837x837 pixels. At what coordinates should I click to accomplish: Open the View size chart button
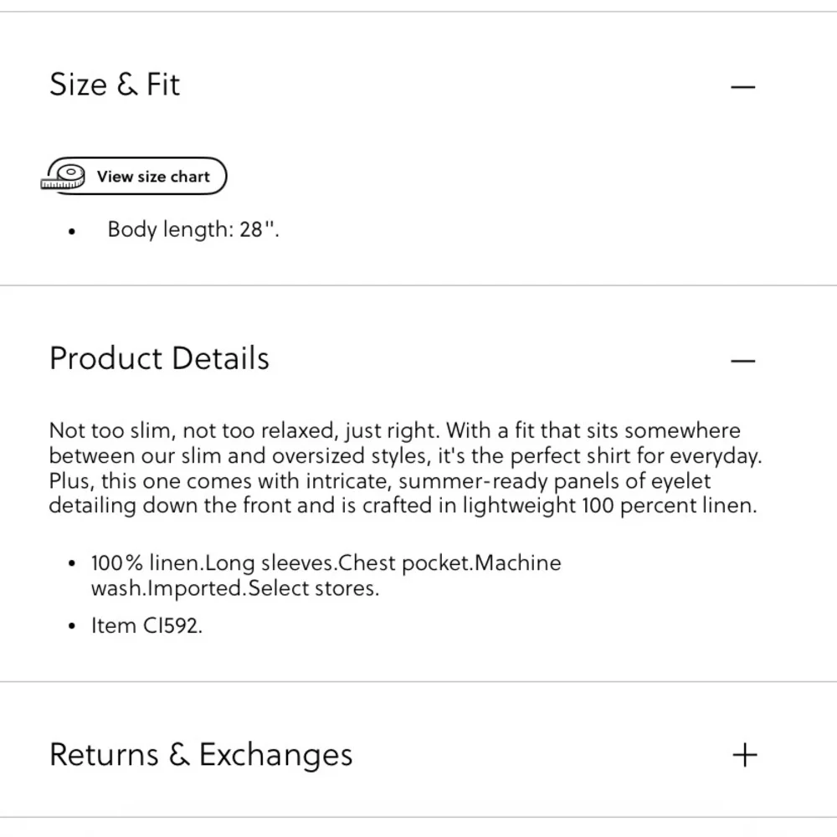click(x=152, y=177)
